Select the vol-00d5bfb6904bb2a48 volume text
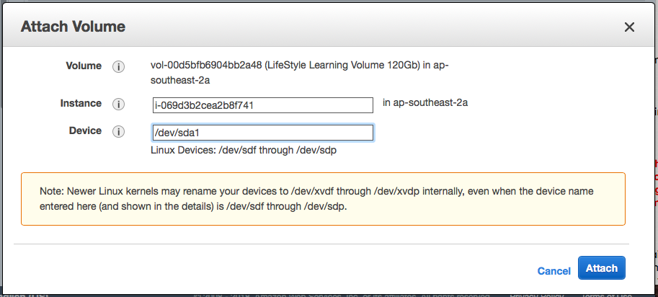Screen dimensions: 658x297 [x=205, y=66]
